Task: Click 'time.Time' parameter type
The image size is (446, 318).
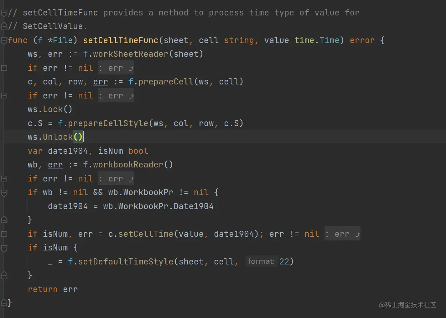Action: (317, 40)
